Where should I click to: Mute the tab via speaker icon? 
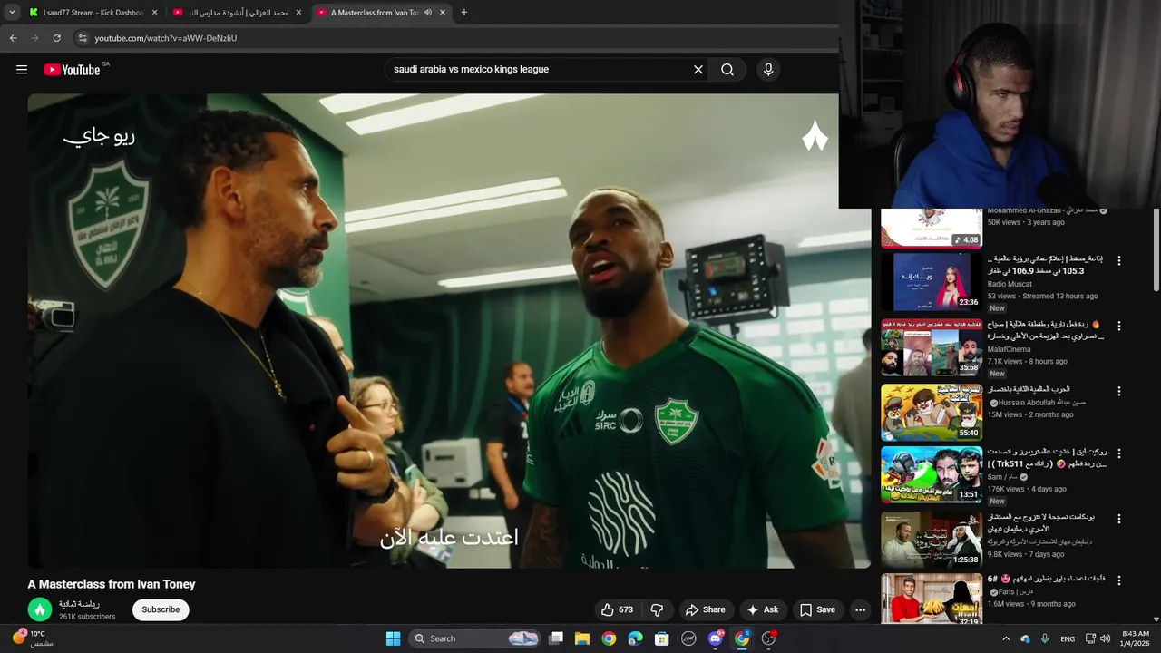point(428,13)
